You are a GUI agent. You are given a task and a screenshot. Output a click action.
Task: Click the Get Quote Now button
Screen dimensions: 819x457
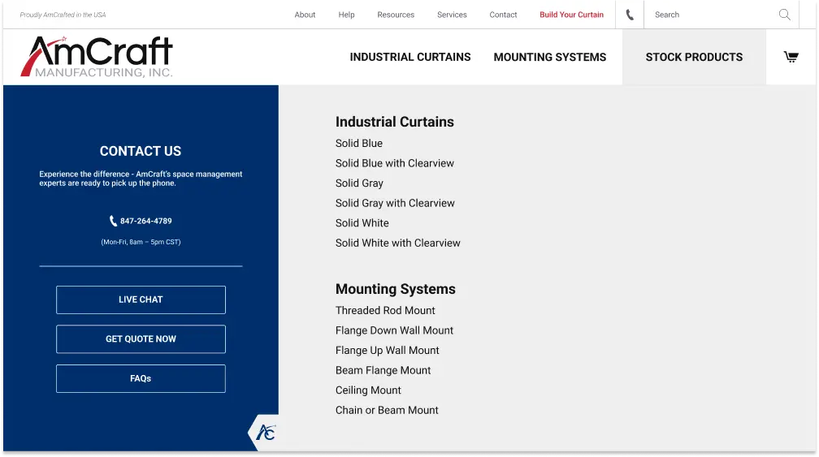coord(141,339)
